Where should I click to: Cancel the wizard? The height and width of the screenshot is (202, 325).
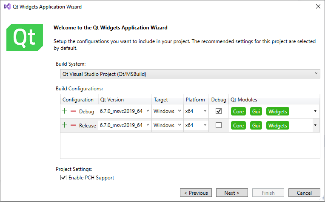pos(304,193)
